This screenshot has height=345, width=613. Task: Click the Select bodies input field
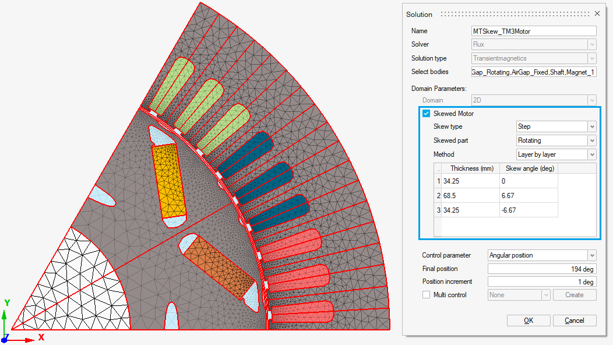pyautogui.click(x=533, y=72)
